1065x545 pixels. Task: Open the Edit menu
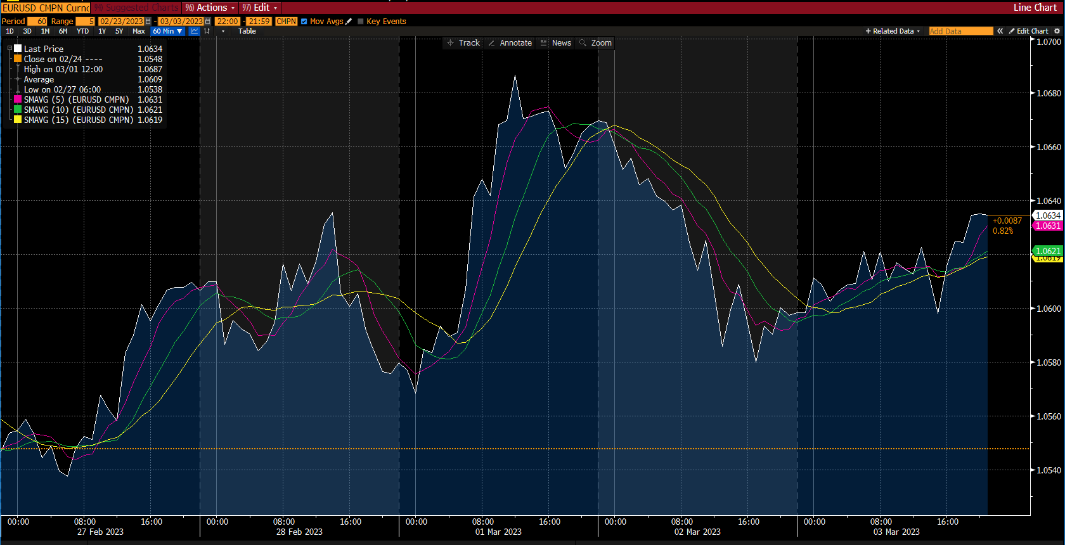click(261, 8)
